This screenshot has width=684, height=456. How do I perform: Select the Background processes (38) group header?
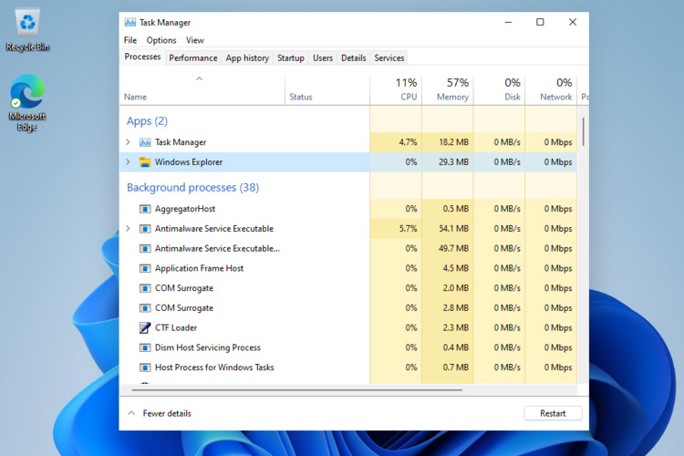(192, 188)
